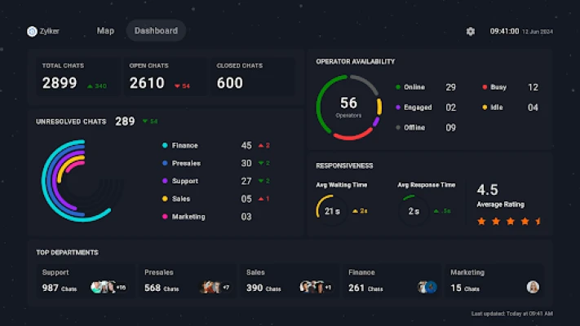Click the Avg Waiting Time gauge
Screen dimensions: 580x326
pos(330,210)
